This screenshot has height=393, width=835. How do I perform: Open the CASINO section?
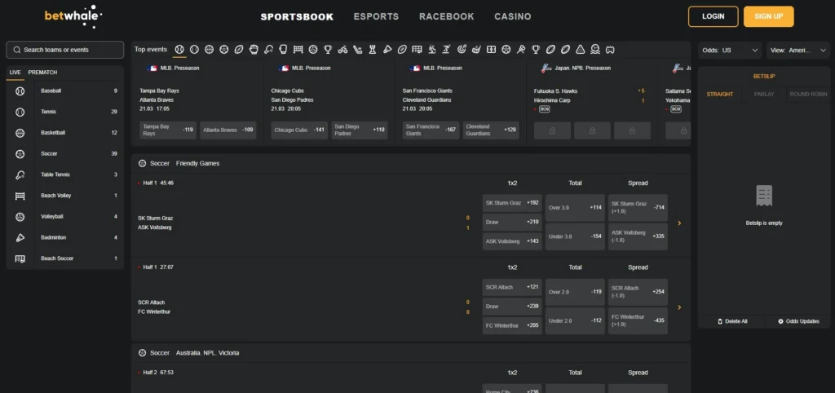pos(513,16)
